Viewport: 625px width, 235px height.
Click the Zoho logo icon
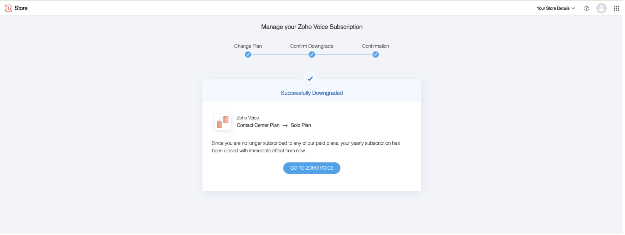click(x=8, y=8)
